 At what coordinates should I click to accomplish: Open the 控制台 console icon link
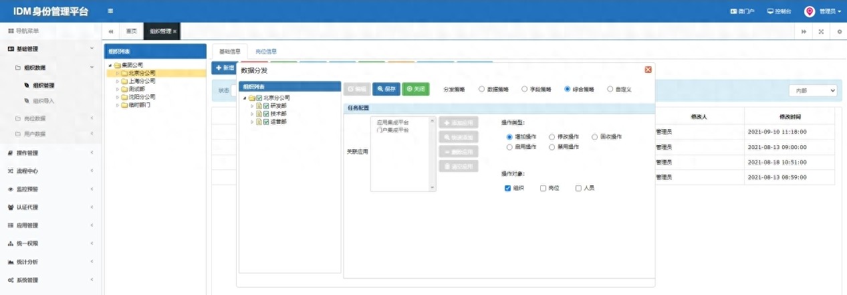coord(779,11)
